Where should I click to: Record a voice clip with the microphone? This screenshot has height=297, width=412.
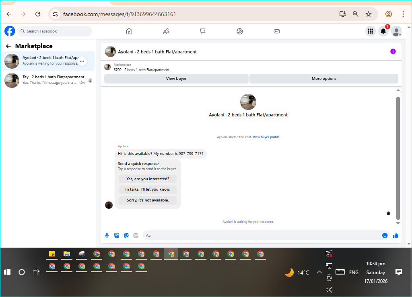pyautogui.click(x=107, y=236)
